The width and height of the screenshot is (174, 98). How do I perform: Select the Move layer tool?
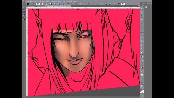pyautogui.click(x=142, y=19)
